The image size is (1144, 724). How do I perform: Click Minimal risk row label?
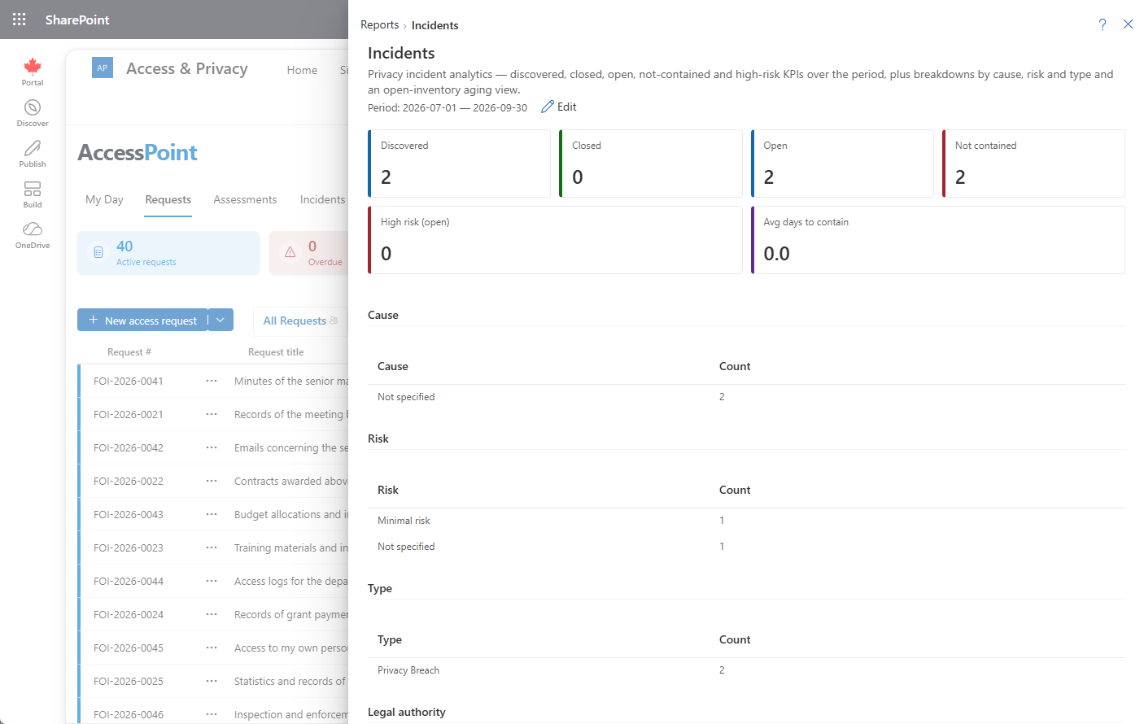[404, 521]
